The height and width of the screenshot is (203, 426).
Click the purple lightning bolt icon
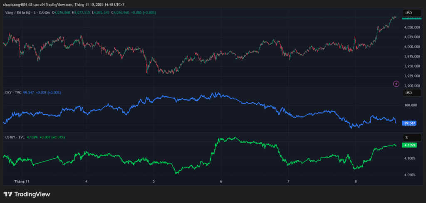click(x=396, y=84)
